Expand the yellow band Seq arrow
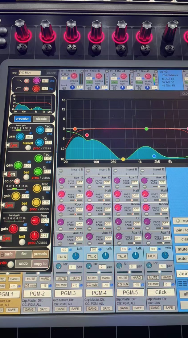The image size is (188, 338). [7, 205]
